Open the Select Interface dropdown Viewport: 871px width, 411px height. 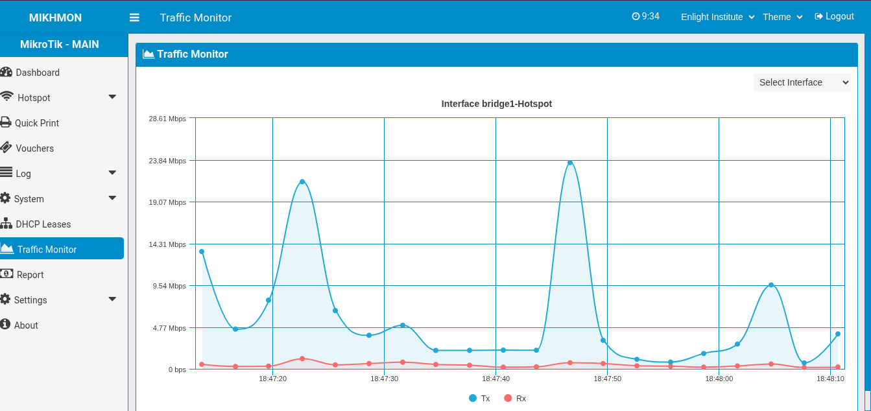tap(802, 82)
